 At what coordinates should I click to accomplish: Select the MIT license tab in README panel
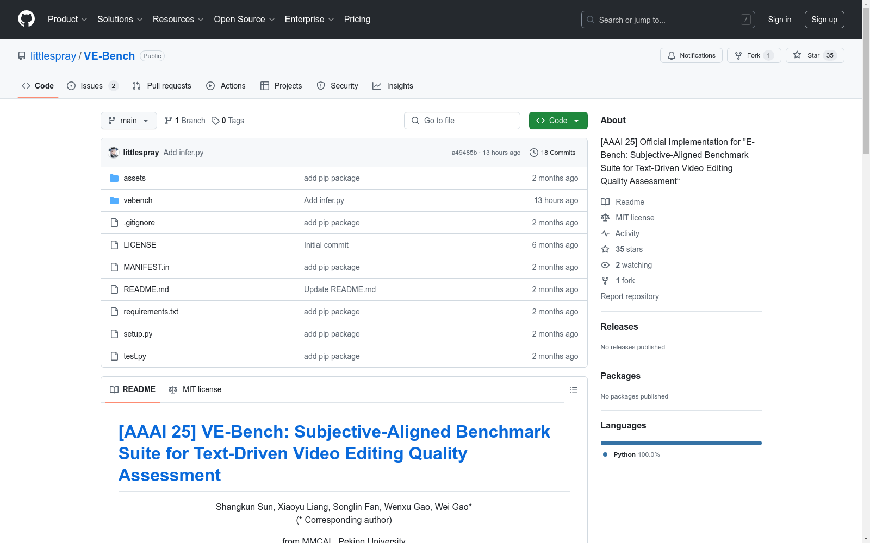pos(195,389)
